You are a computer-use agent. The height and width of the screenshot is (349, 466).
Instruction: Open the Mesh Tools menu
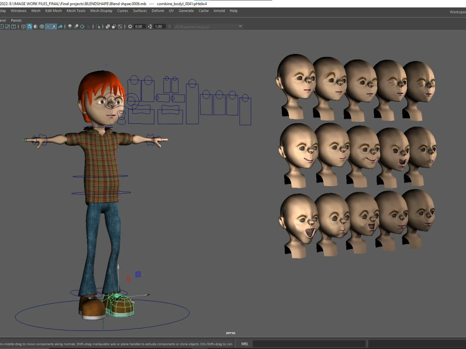coord(75,11)
